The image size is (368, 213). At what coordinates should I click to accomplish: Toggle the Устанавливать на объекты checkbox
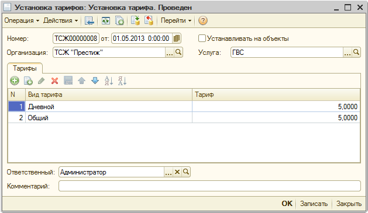[202, 38]
